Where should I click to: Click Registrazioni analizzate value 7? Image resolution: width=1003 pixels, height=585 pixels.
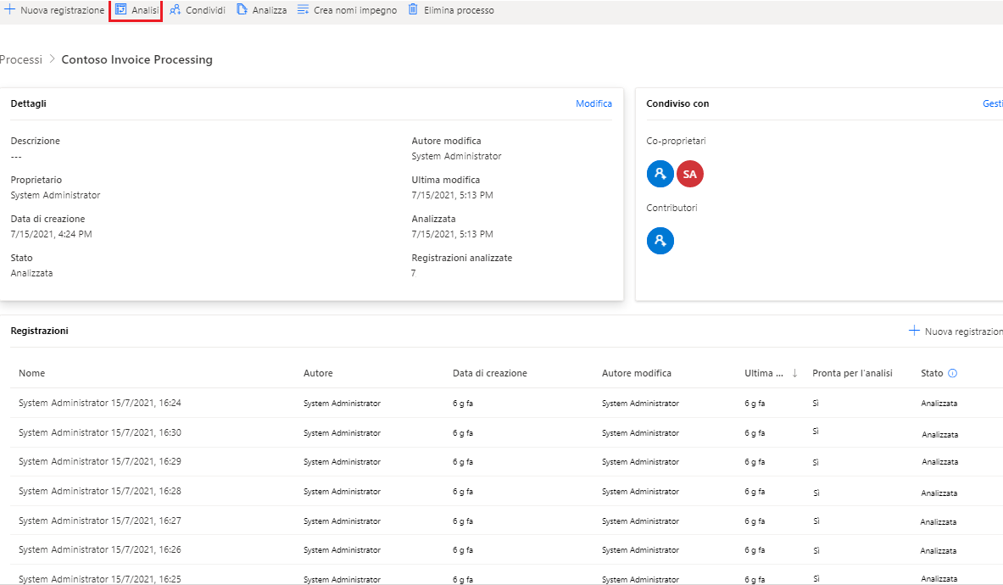pyautogui.click(x=413, y=273)
